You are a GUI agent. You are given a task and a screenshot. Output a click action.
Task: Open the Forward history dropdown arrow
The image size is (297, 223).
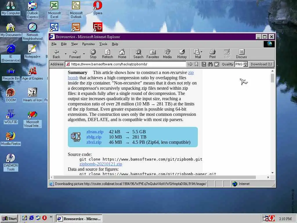[x=84, y=54]
